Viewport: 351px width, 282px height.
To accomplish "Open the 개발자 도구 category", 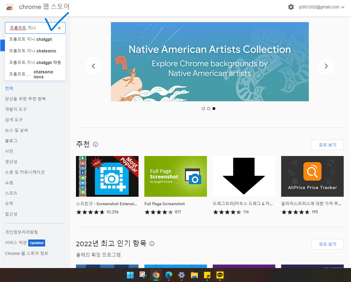I will pos(16,109).
